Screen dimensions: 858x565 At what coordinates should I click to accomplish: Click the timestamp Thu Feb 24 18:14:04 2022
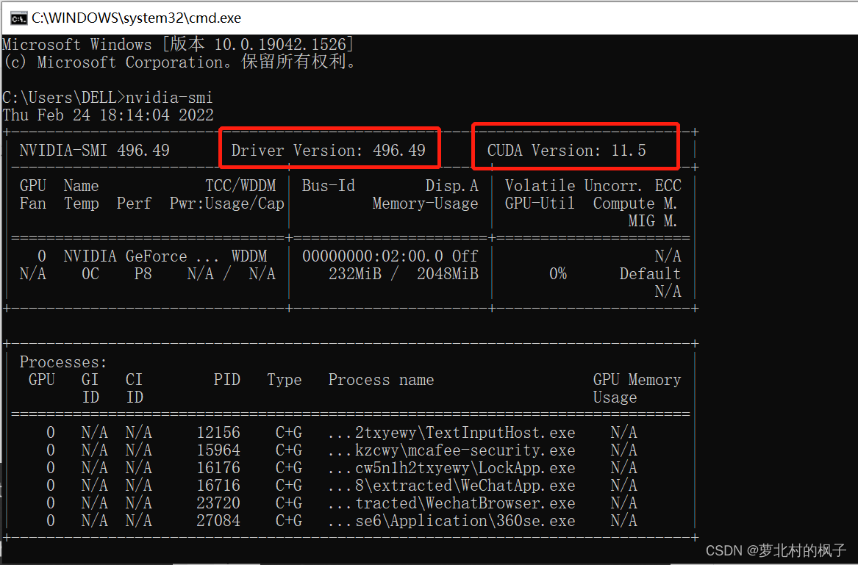[x=108, y=115]
